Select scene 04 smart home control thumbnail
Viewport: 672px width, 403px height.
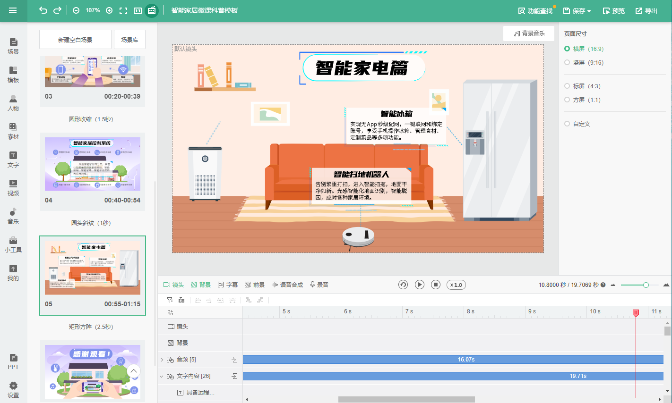[93, 164]
